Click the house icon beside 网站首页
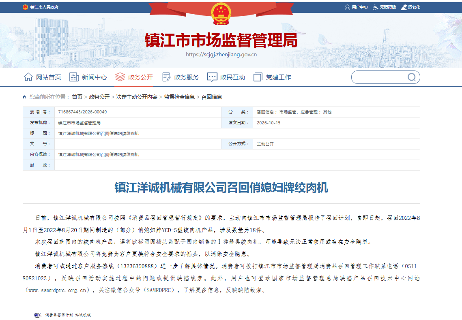This screenshot has height=320, width=462. click(x=28, y=77)
